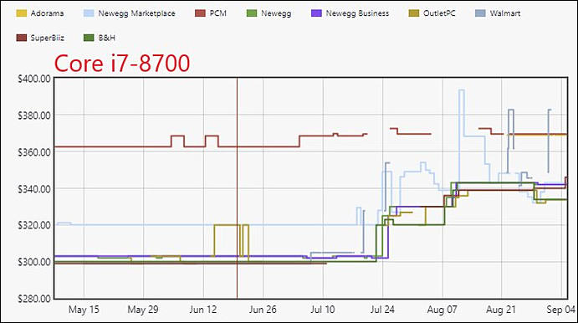Click the May 29 date label
Screen dimensions: 578x323
tap(143, 310)
